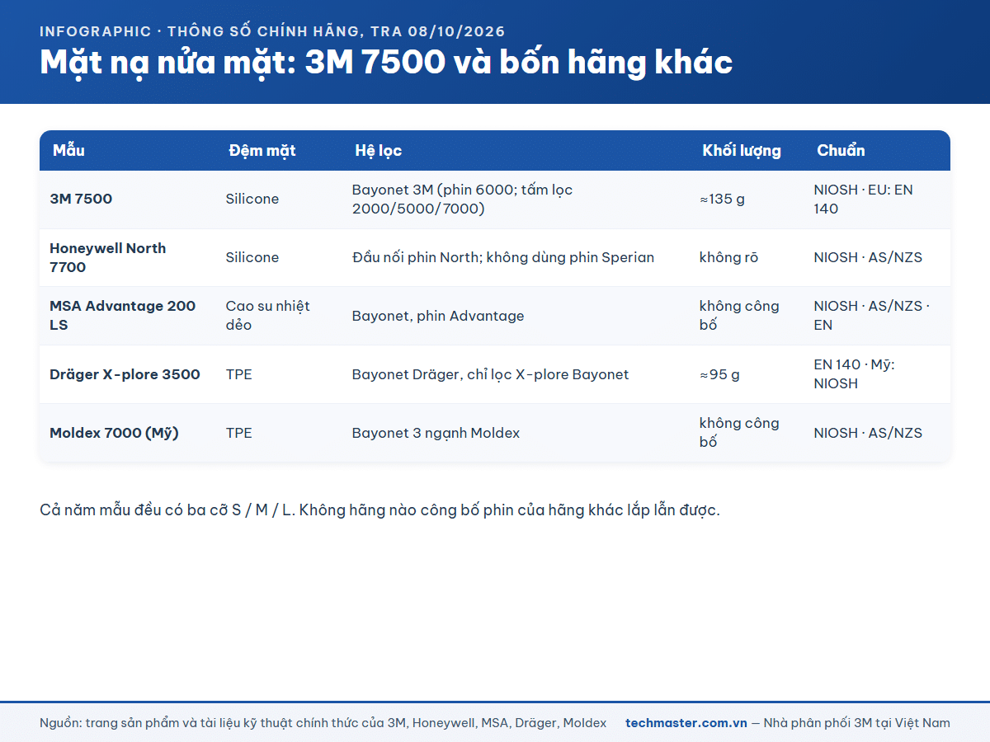Image resolution: width=990 pixels, height=742 pixels.
Task: Click the không rõ weight value
Action: click(x=728, y=257)
